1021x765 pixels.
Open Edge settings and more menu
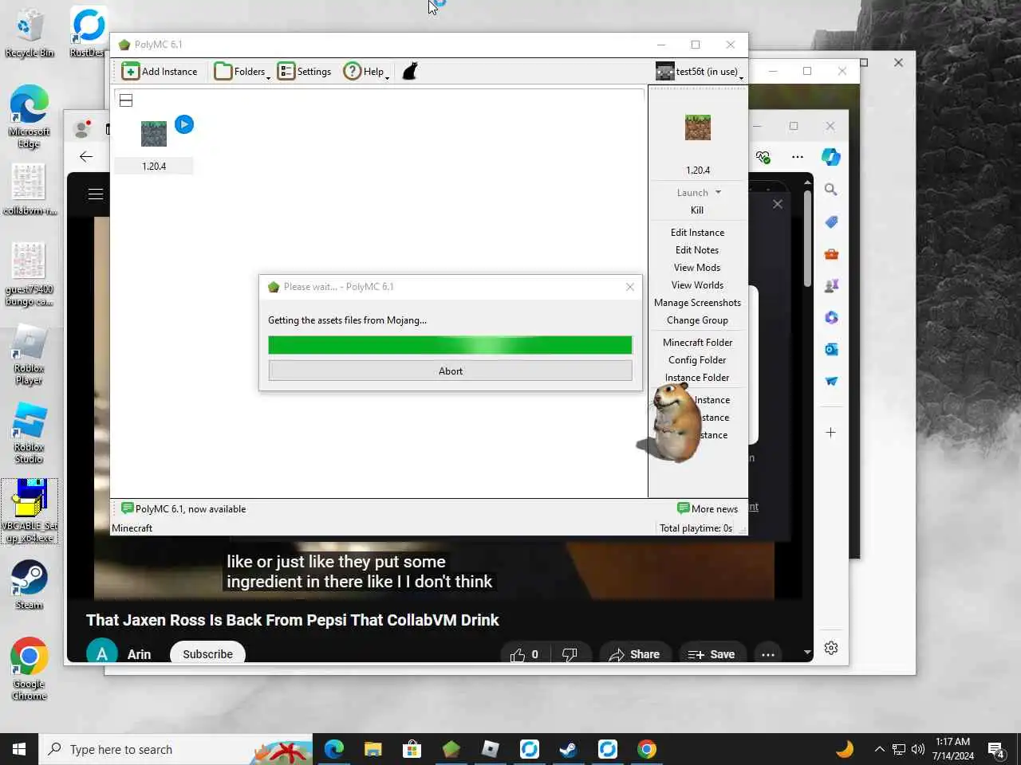pos(798,157)
